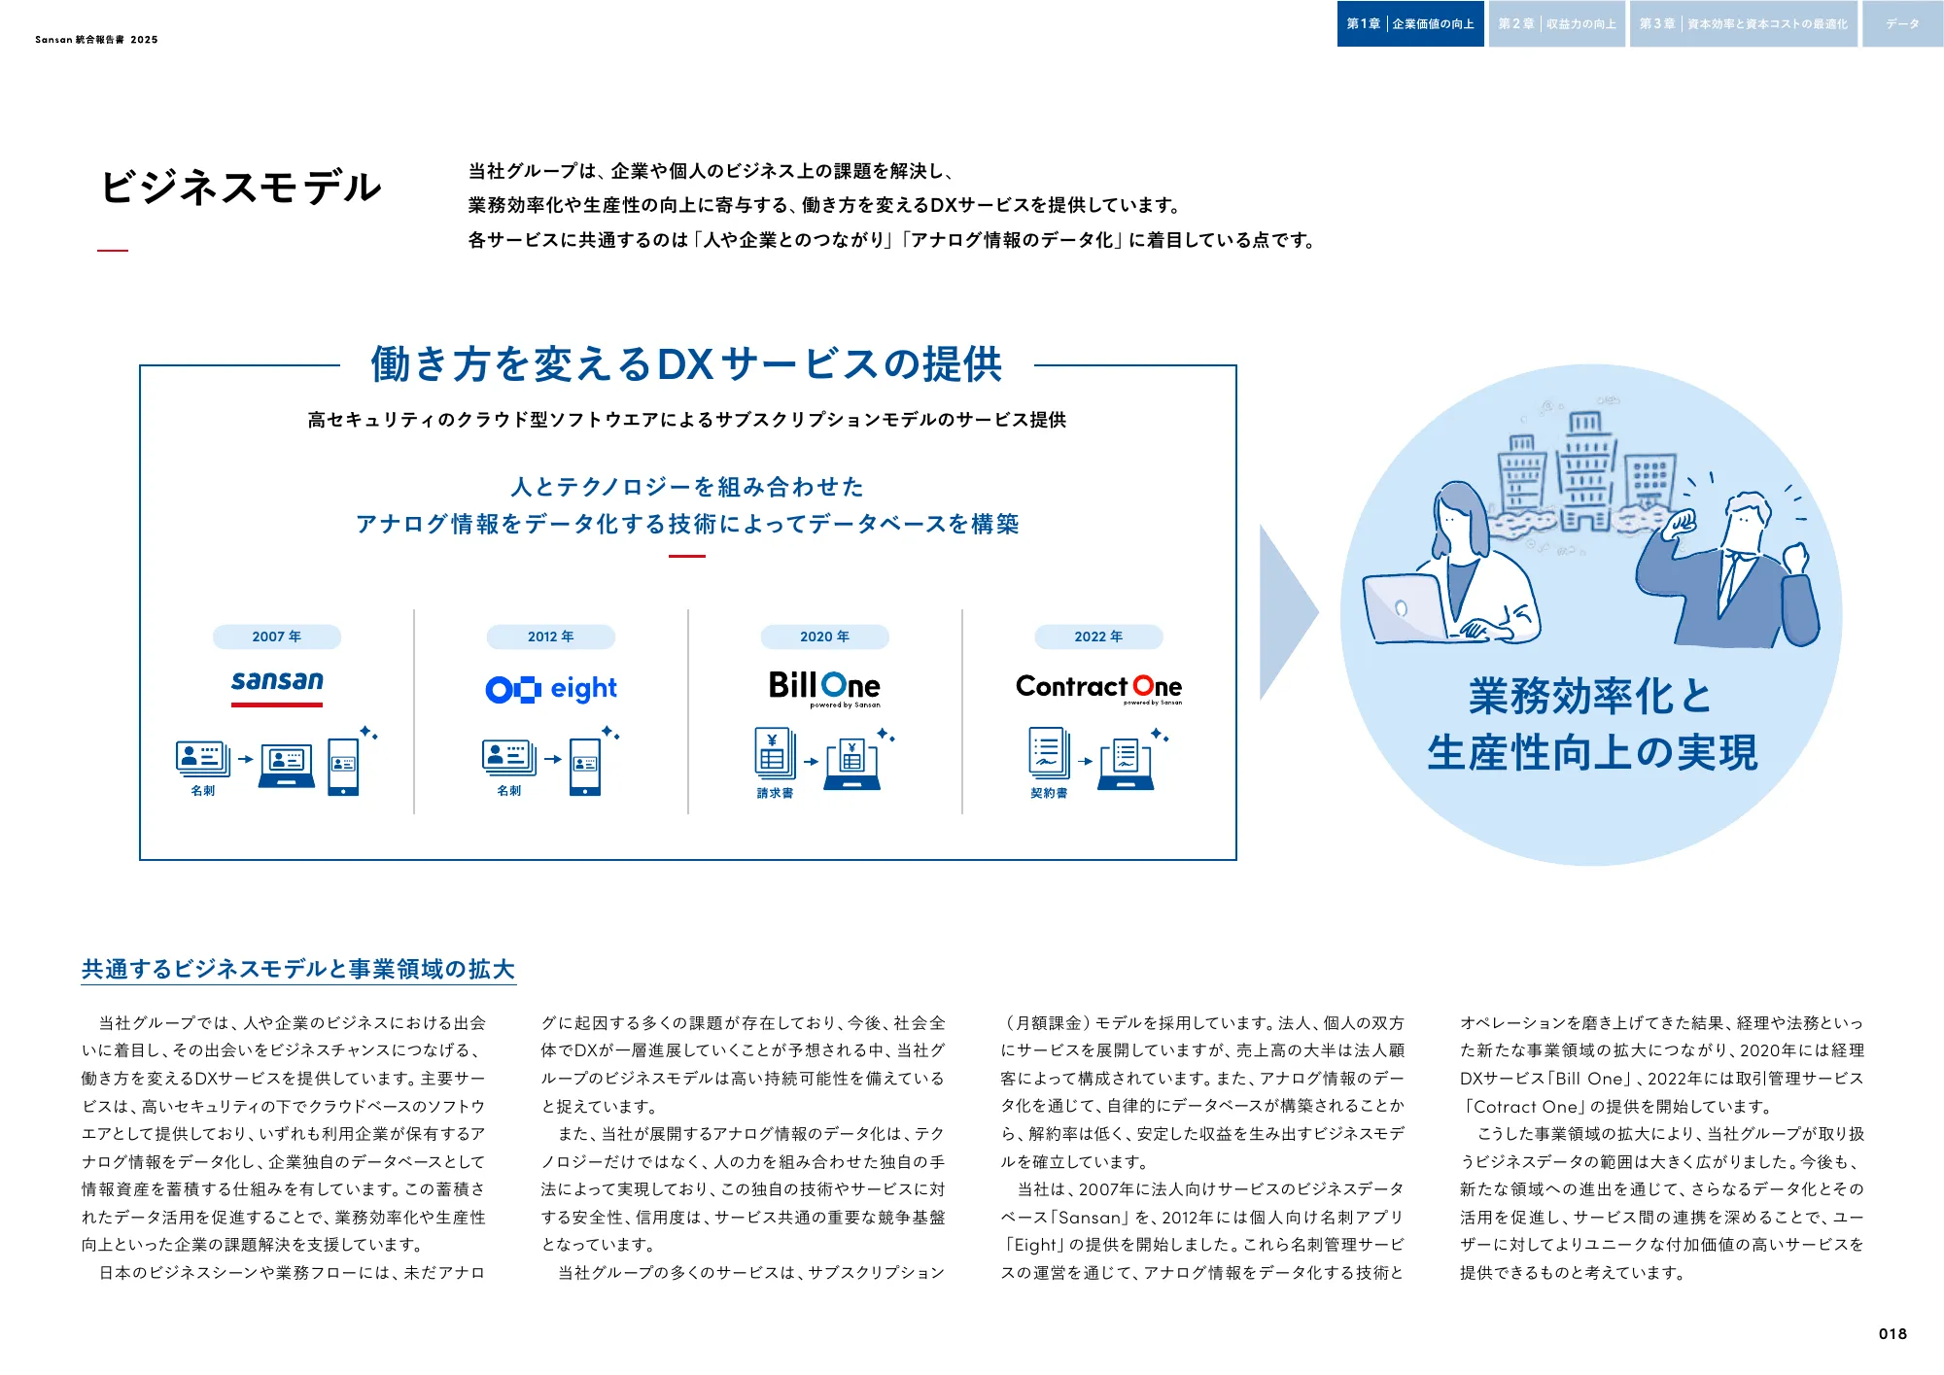Select the 2012年 year label
1944x1375 pixels.
coord(551,637)
